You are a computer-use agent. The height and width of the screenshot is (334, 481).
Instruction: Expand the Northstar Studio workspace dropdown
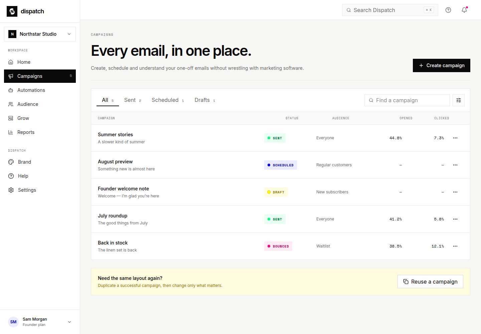pos(40,34)
